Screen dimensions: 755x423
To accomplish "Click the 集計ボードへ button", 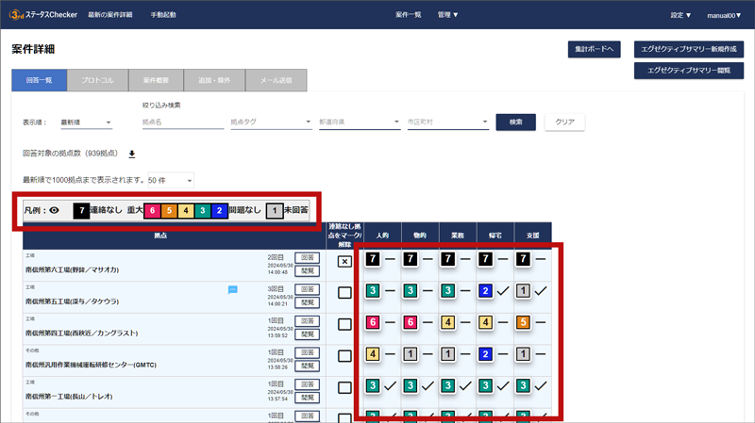I will click(595, 48).
